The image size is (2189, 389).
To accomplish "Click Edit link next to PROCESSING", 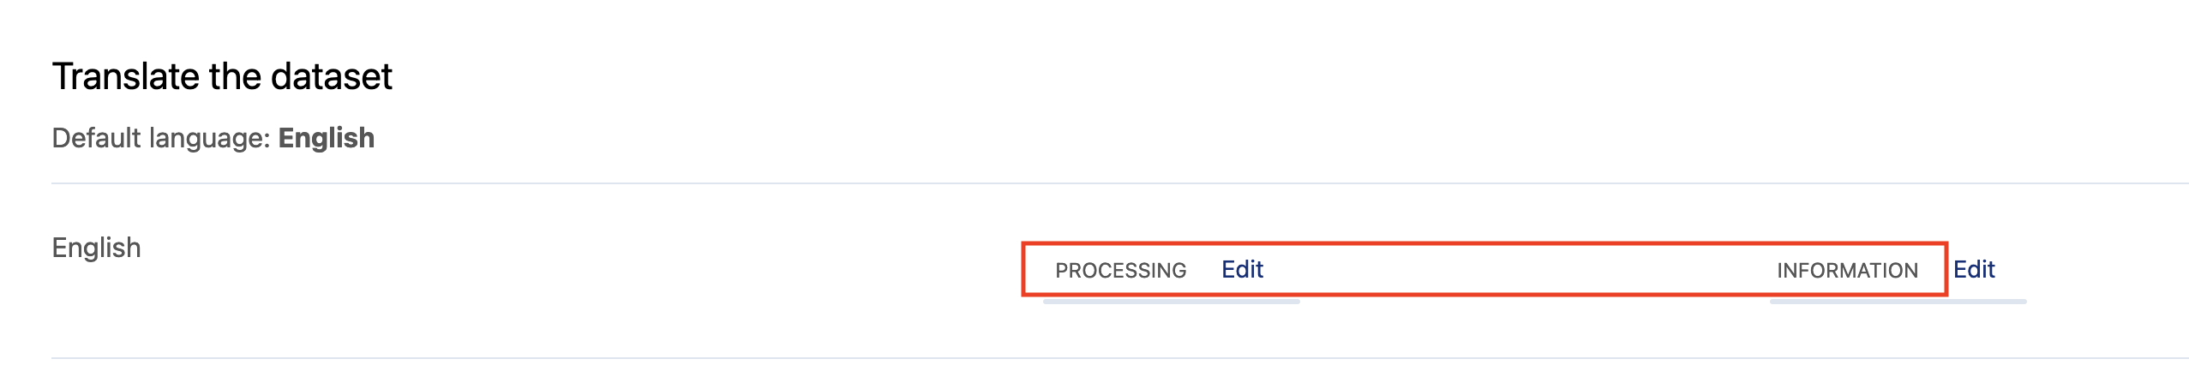I will pyautogui.click(x=1242, y=270).
